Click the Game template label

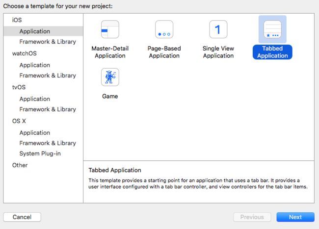[x=110, y=96]
